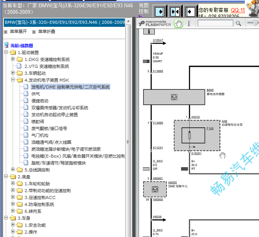Screen dimensions: 259x237
Task: Open the 废气翻板/接口信号 diagram
Action: click(x=49, y=128)
